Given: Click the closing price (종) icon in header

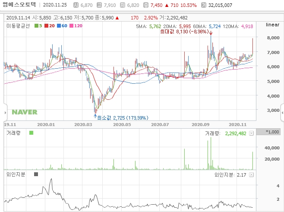Looking at the screenshot, I should 146,5.
